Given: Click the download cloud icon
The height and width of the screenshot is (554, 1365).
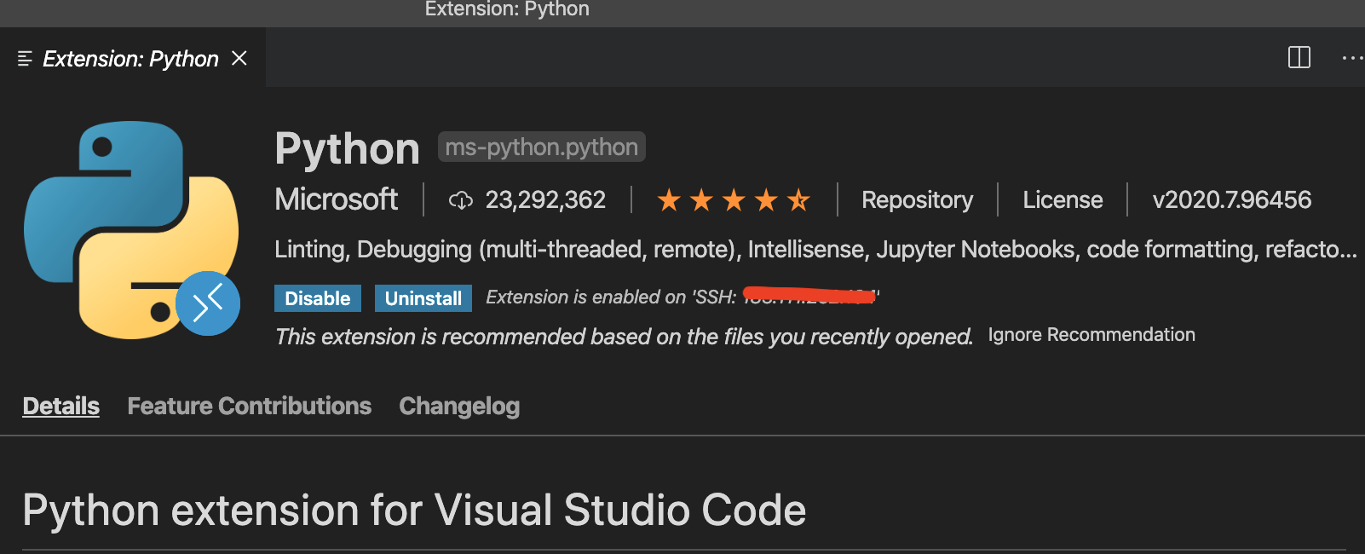Looking at the screenshot, I should tap(461, 200).
